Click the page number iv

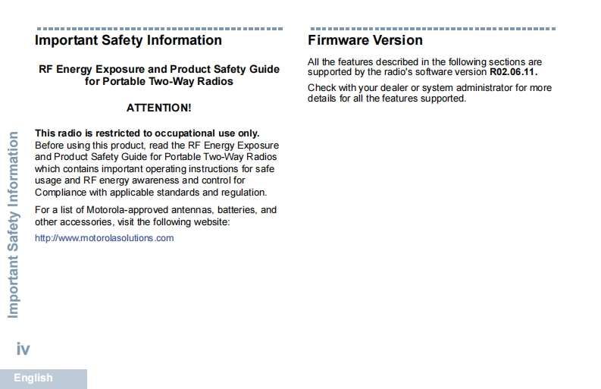click(x=23, y=349)
